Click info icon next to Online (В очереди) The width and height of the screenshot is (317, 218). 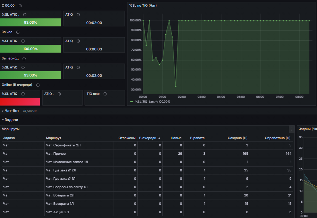[x=38, y=85]
